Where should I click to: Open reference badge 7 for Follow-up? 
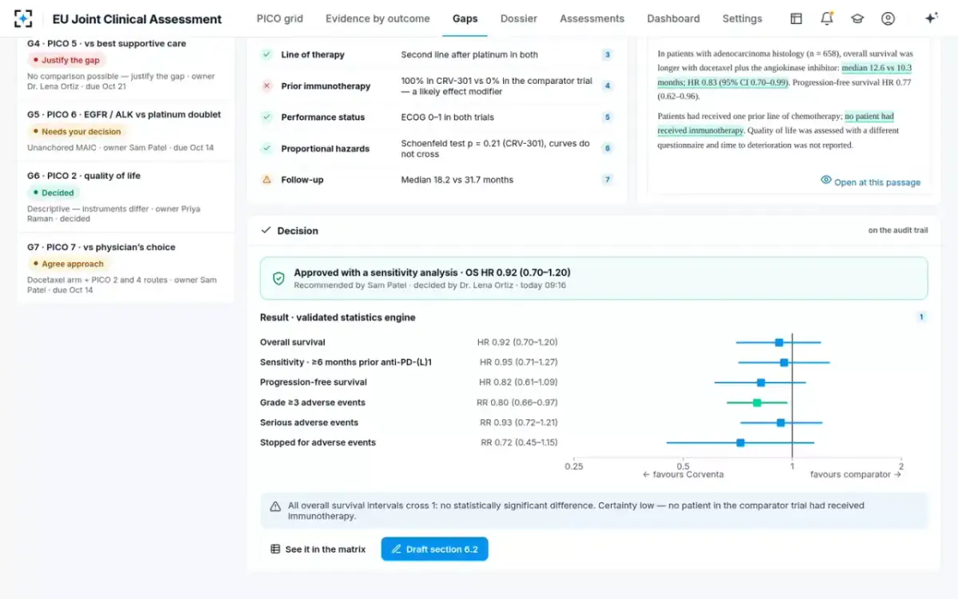pyautogui.click(x=608, y=180)
